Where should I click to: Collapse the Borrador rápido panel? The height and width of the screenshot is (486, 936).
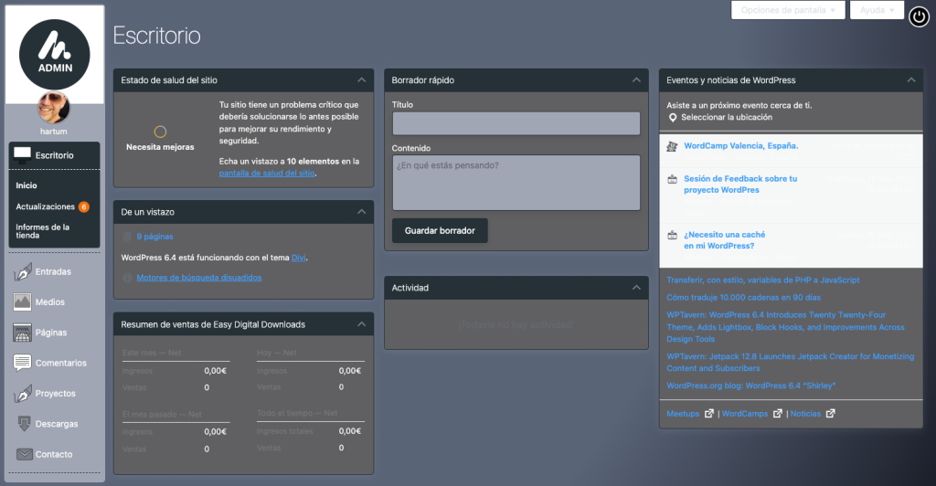pos(636,80)
